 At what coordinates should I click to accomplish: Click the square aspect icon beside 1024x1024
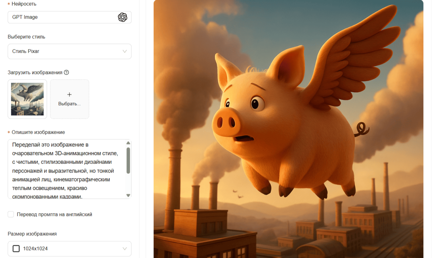16,249
